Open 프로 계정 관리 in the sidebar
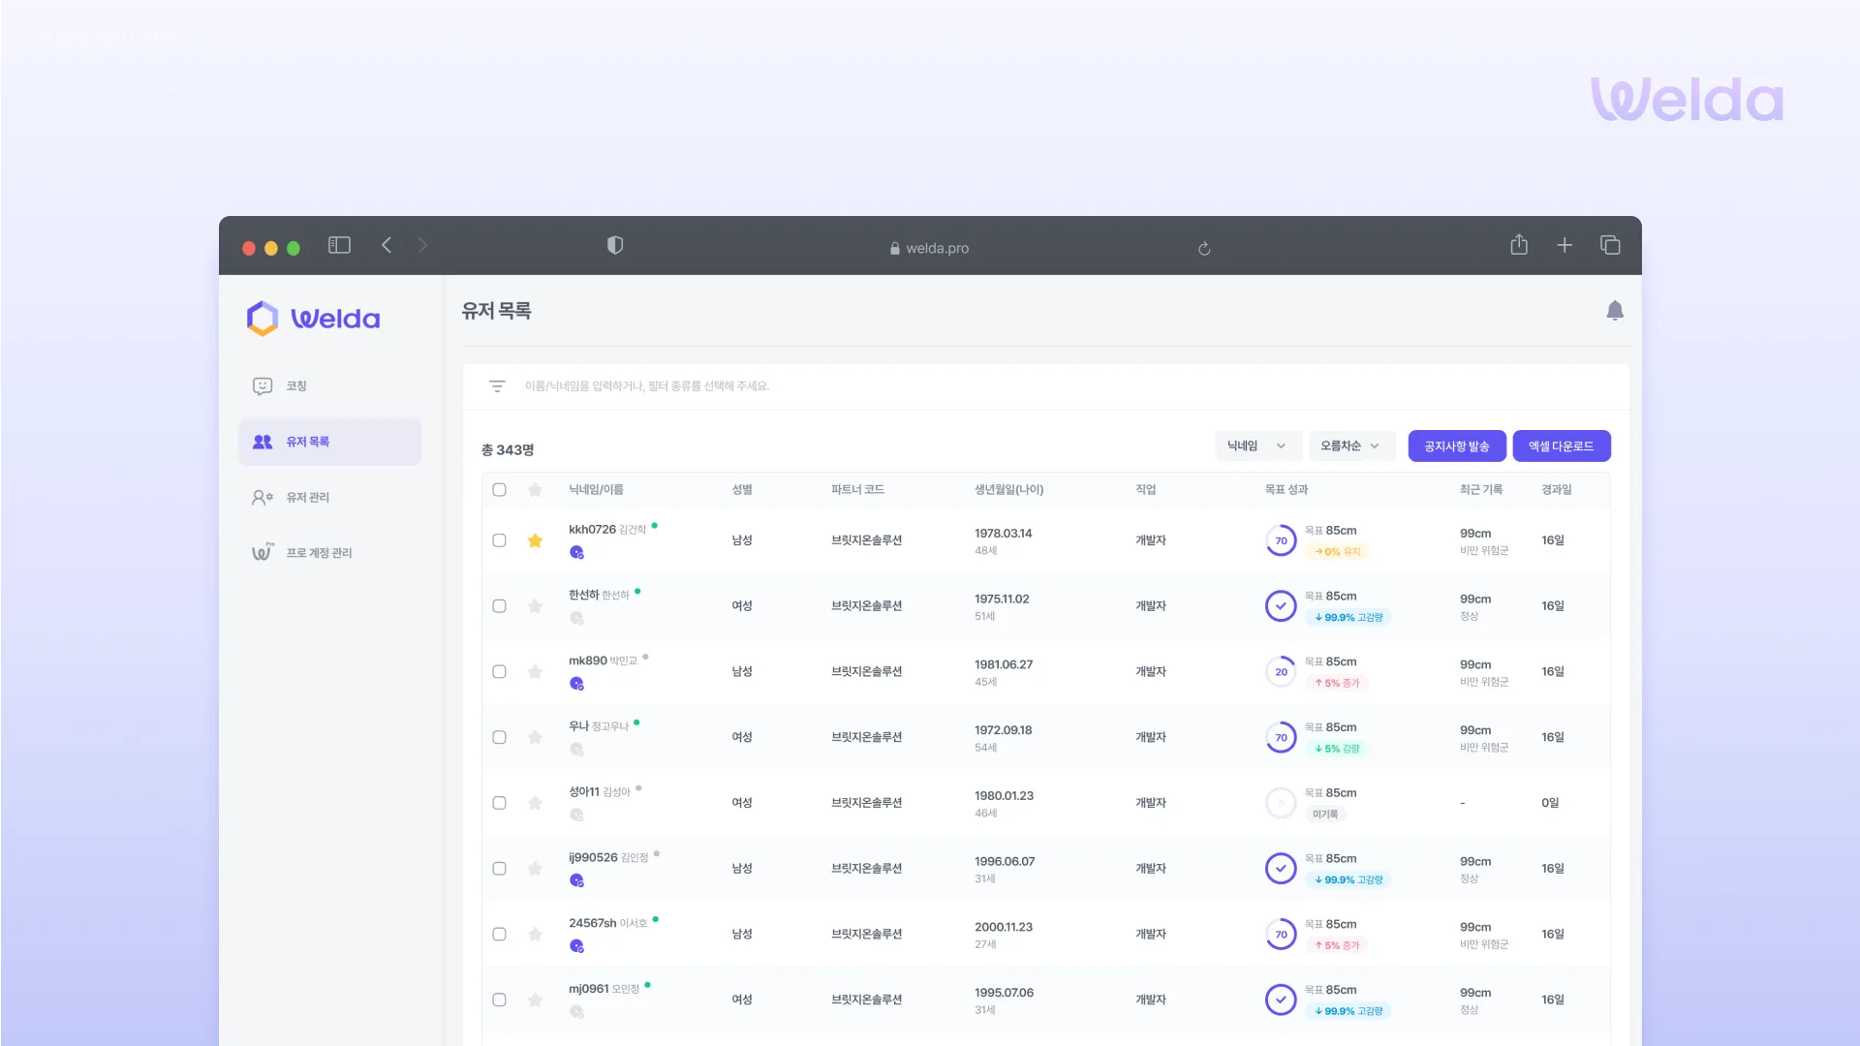This screenshot has width=1860, height=1046. pyautogui.click(x=329, y=553)
